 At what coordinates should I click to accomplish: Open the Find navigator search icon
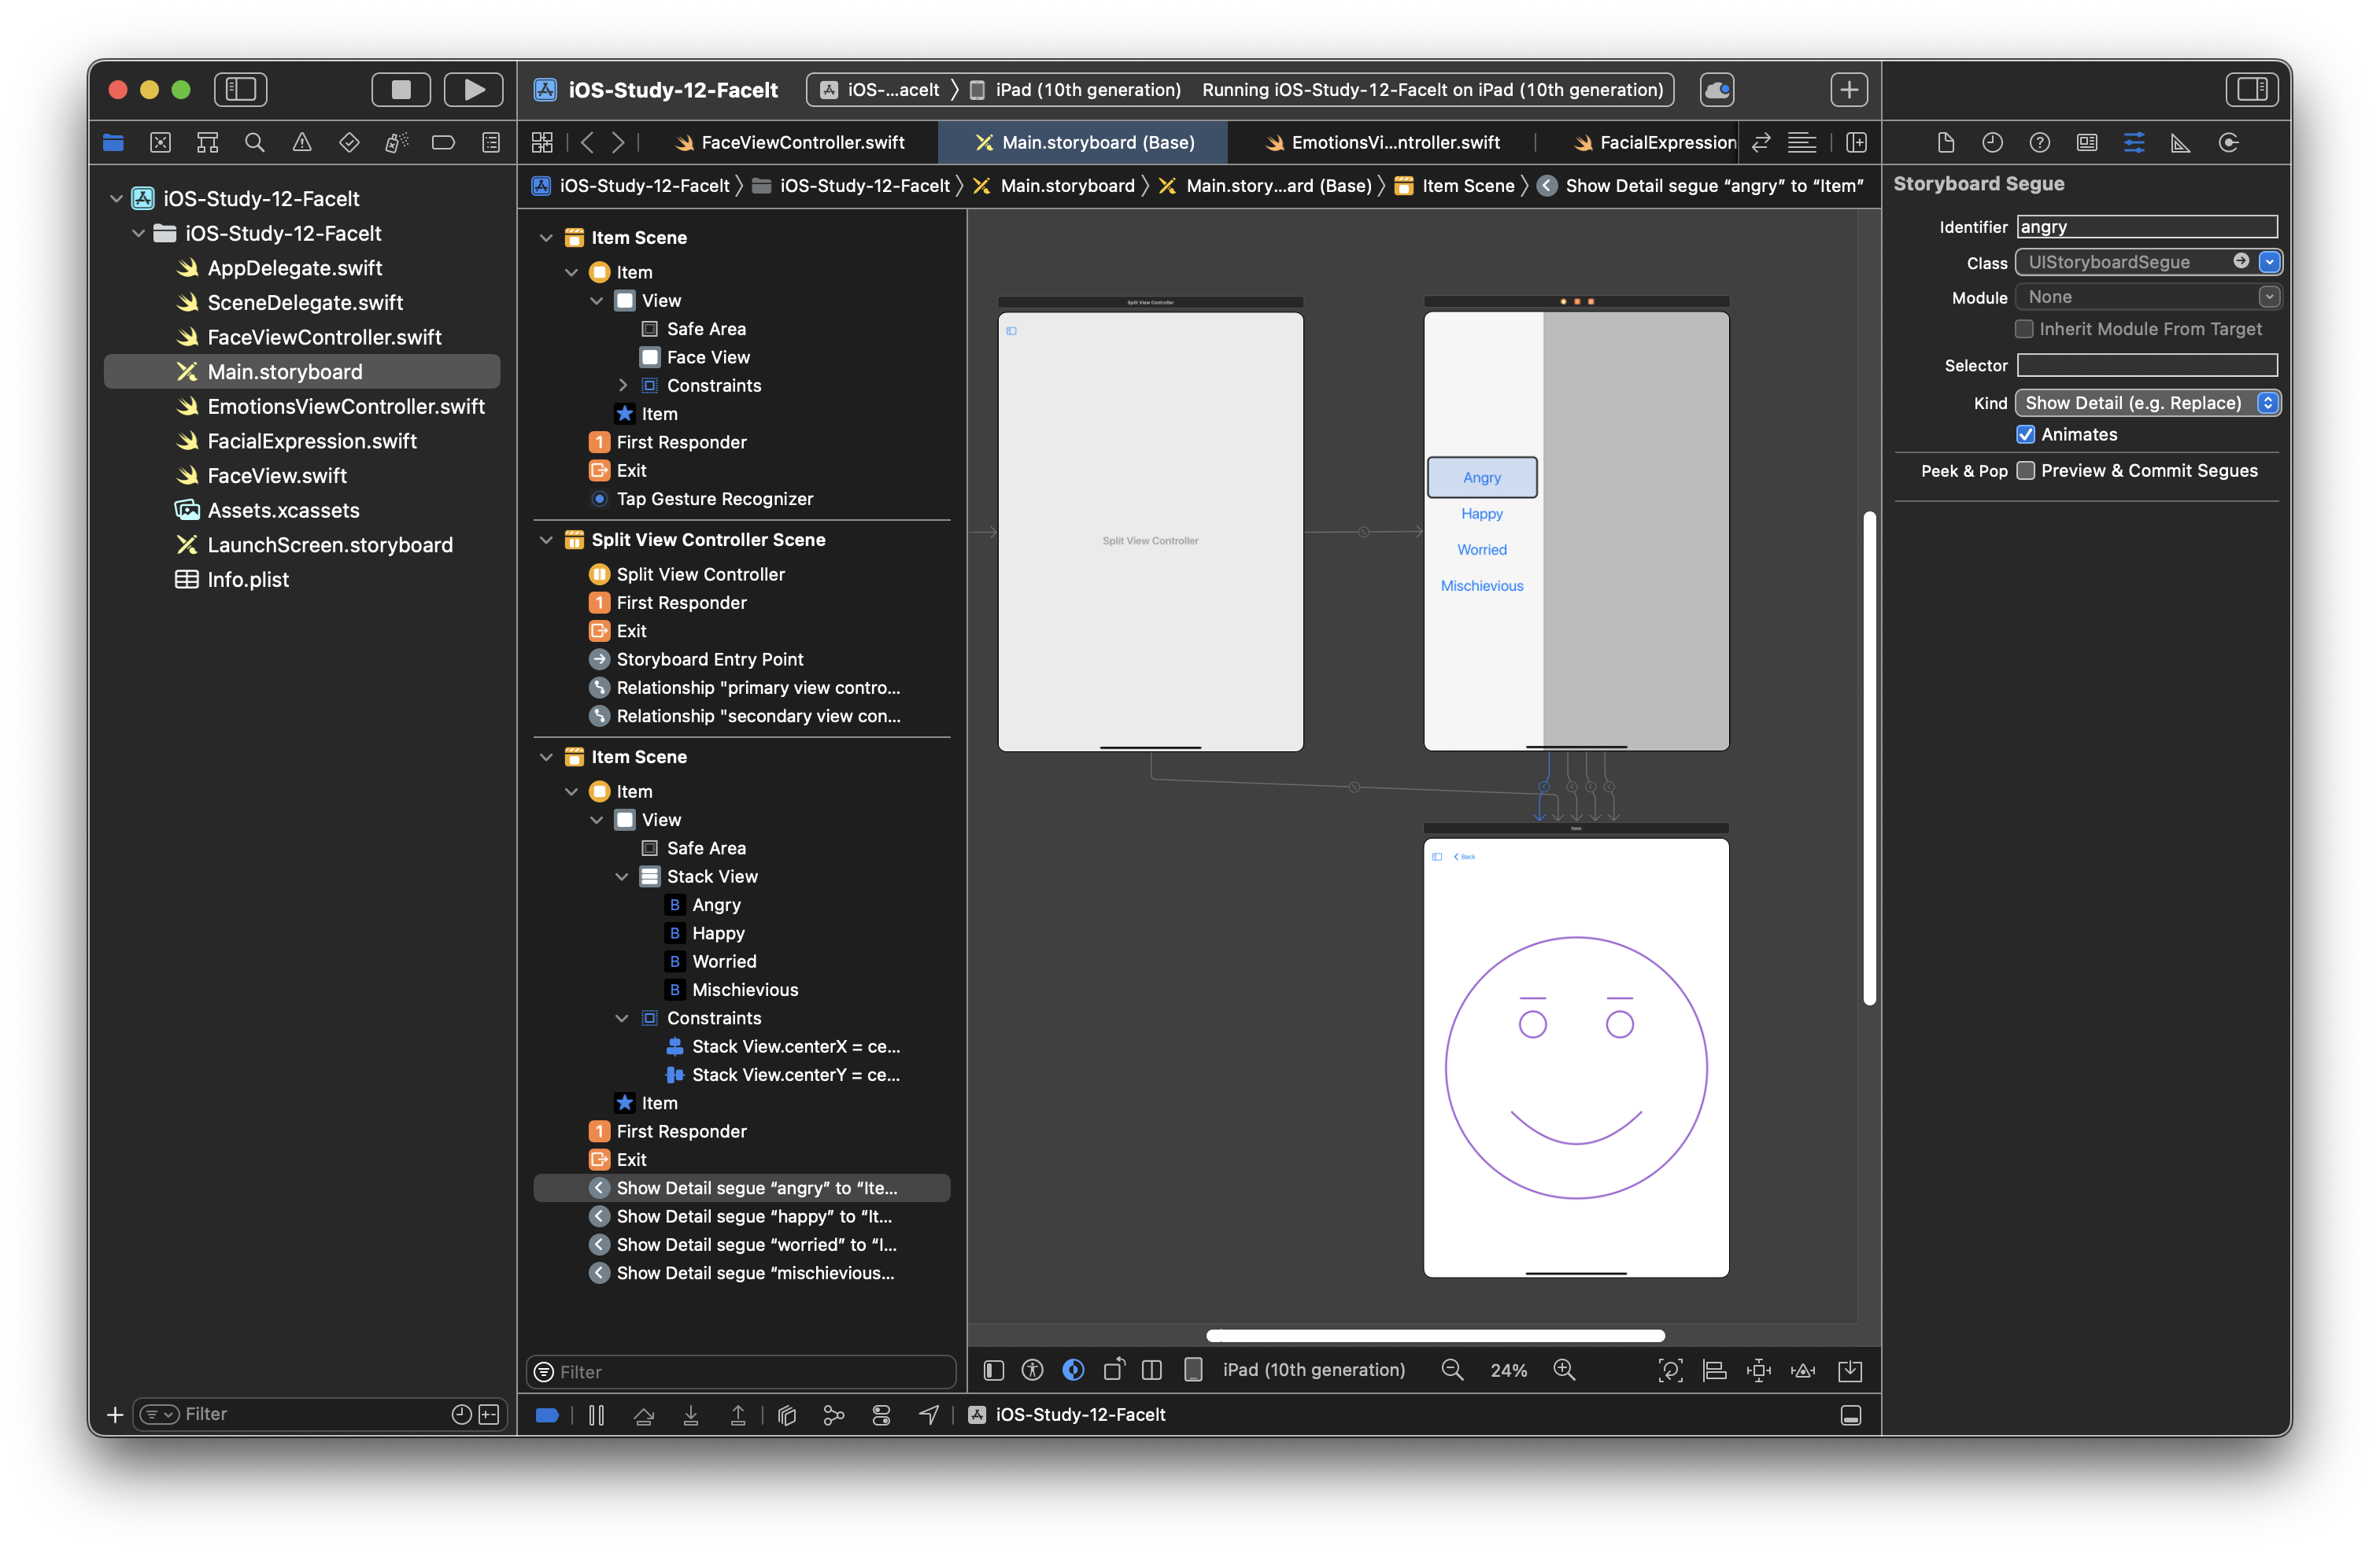click(x=255, y=143)
